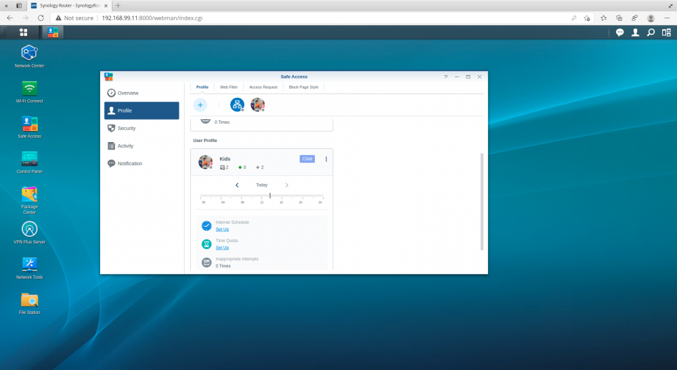Click the Safe Access panel scrollbar
Image resolution: width=677 pixels, height=370 pixels.
click(x=482, y=202)
